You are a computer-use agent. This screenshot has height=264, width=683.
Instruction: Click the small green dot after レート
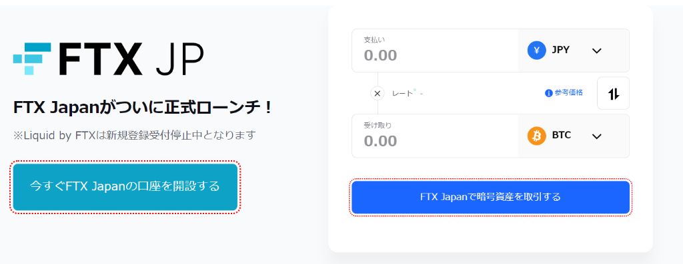point(415,90)
